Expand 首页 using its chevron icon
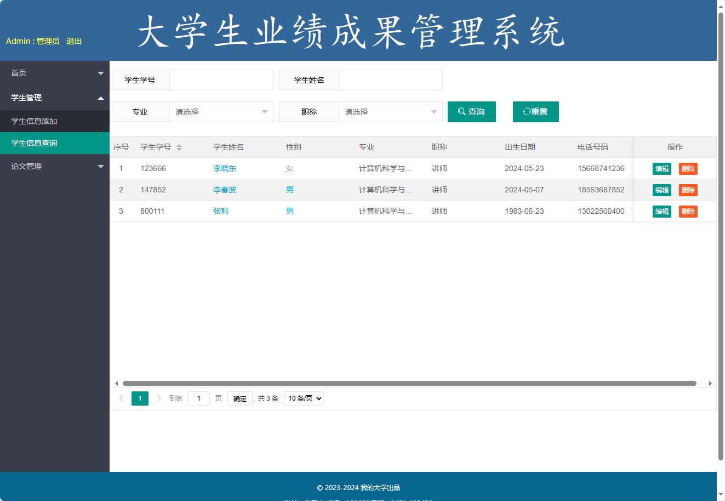Screen dimensions: 725x501 click(101, 72)
